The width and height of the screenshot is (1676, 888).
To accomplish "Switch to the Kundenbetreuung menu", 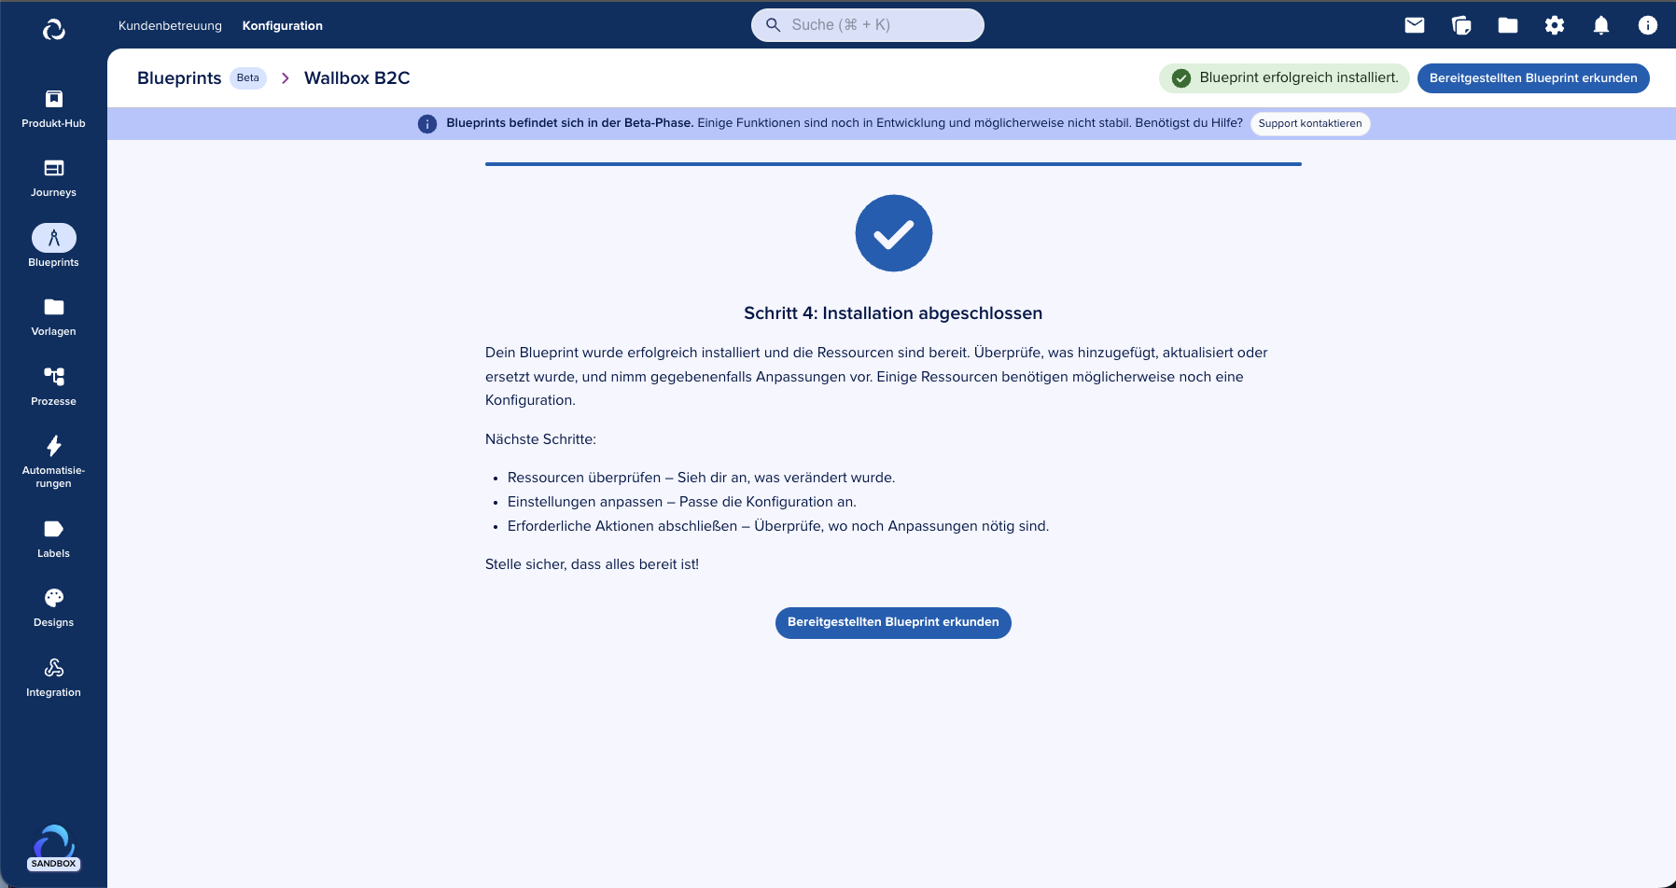I will point(170,26).
